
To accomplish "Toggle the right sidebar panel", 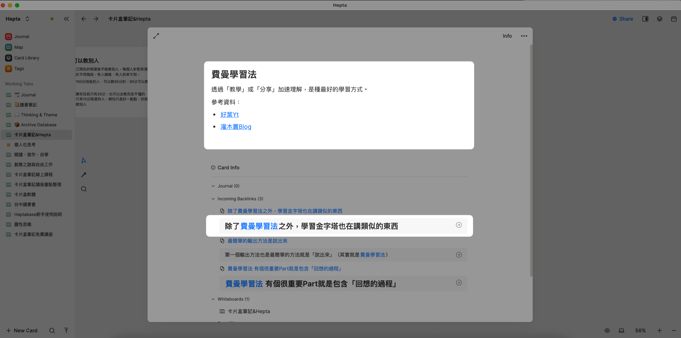I will point(645,19).
